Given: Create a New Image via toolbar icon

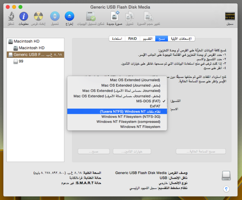Looking at the screenshot, I should [x=115, y=16].
